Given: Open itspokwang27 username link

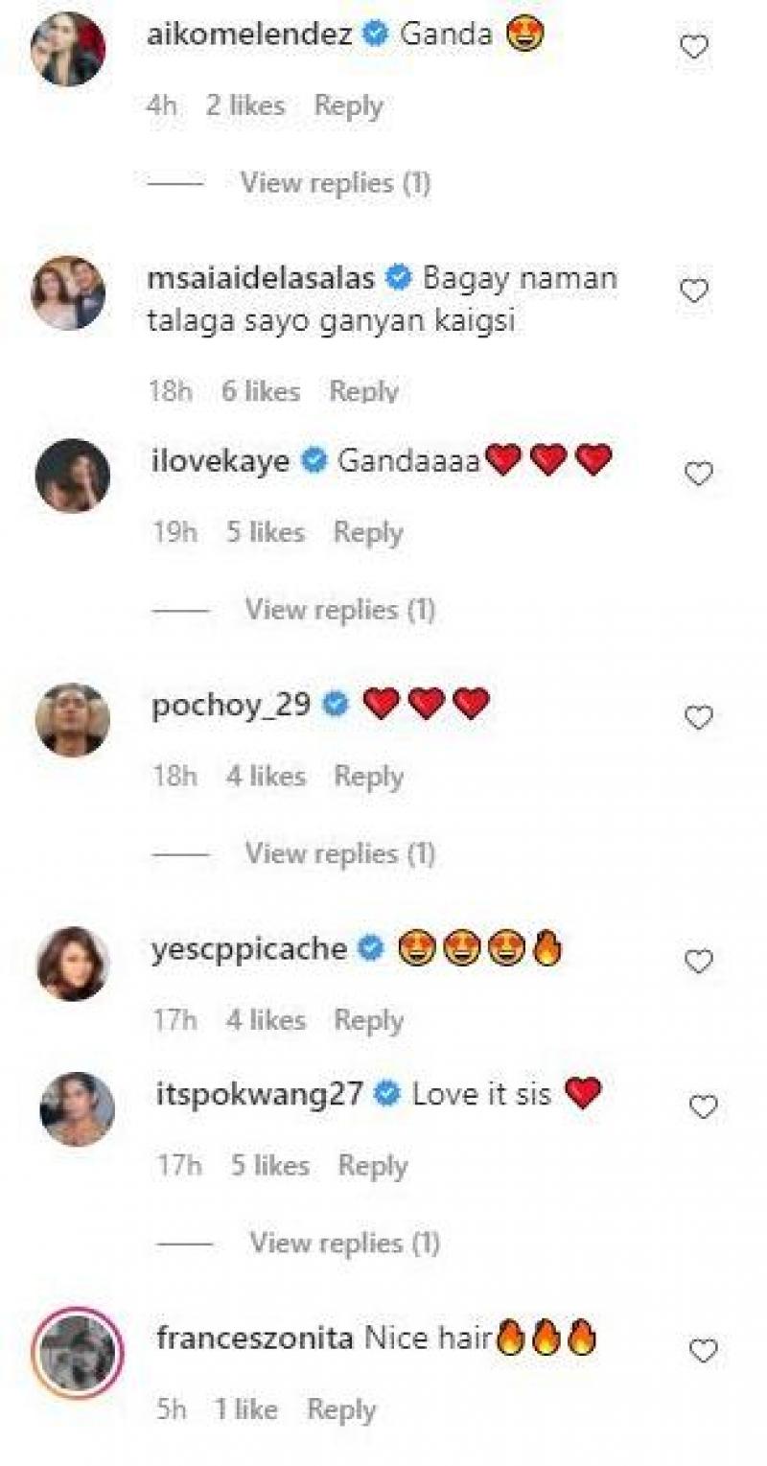Looking at the screenshot, I should [258, 1094].
